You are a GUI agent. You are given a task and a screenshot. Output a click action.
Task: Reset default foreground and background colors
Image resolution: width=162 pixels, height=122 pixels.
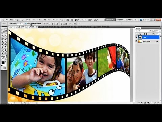coord(2,65)
